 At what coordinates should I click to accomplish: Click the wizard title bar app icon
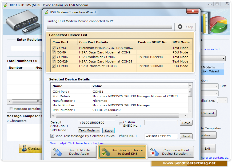point(47,12)
